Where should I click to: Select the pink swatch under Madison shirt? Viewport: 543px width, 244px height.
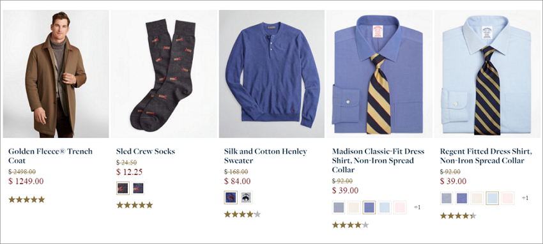tap(400, 208)
